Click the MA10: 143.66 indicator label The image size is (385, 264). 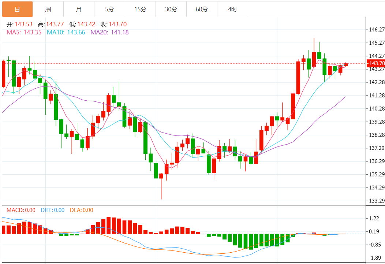[66, 33]
